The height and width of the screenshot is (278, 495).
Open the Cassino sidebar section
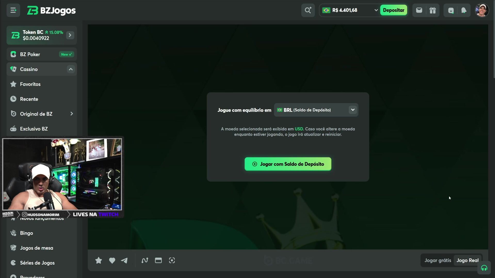click(x=42, y=69)
